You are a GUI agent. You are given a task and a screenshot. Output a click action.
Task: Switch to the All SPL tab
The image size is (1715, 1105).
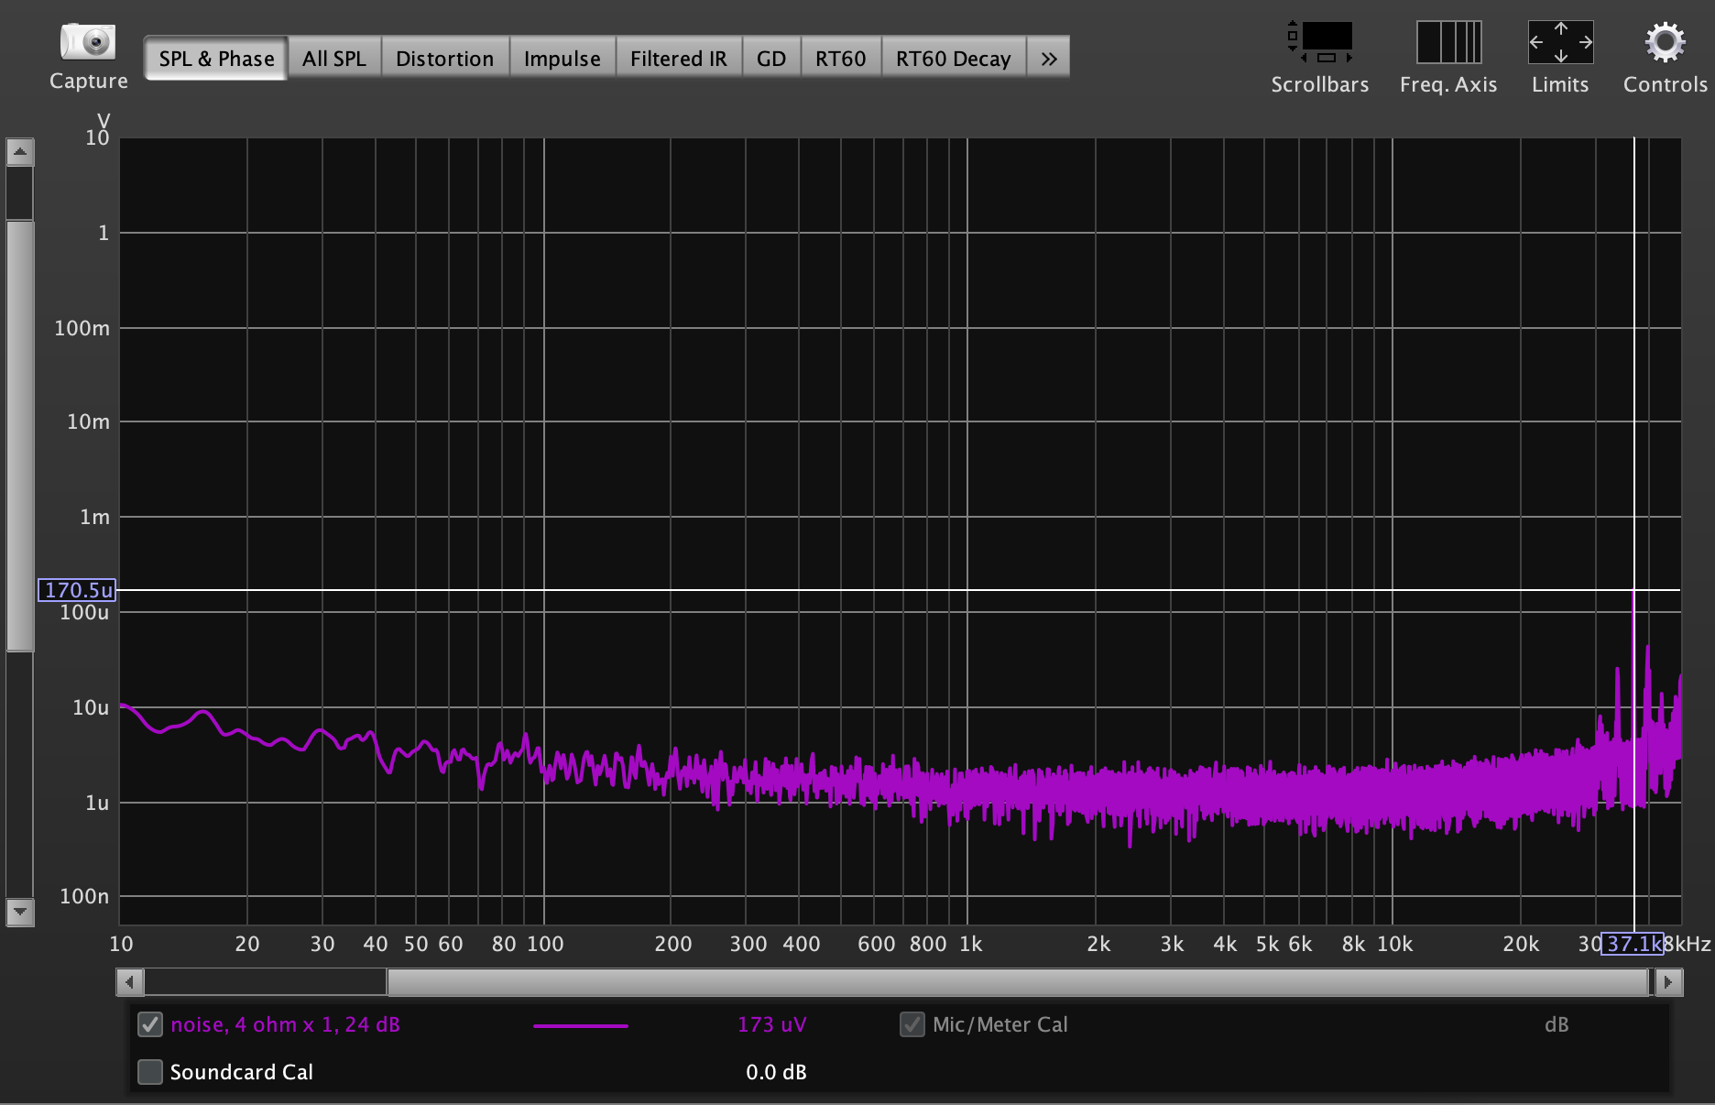[334, 59]
